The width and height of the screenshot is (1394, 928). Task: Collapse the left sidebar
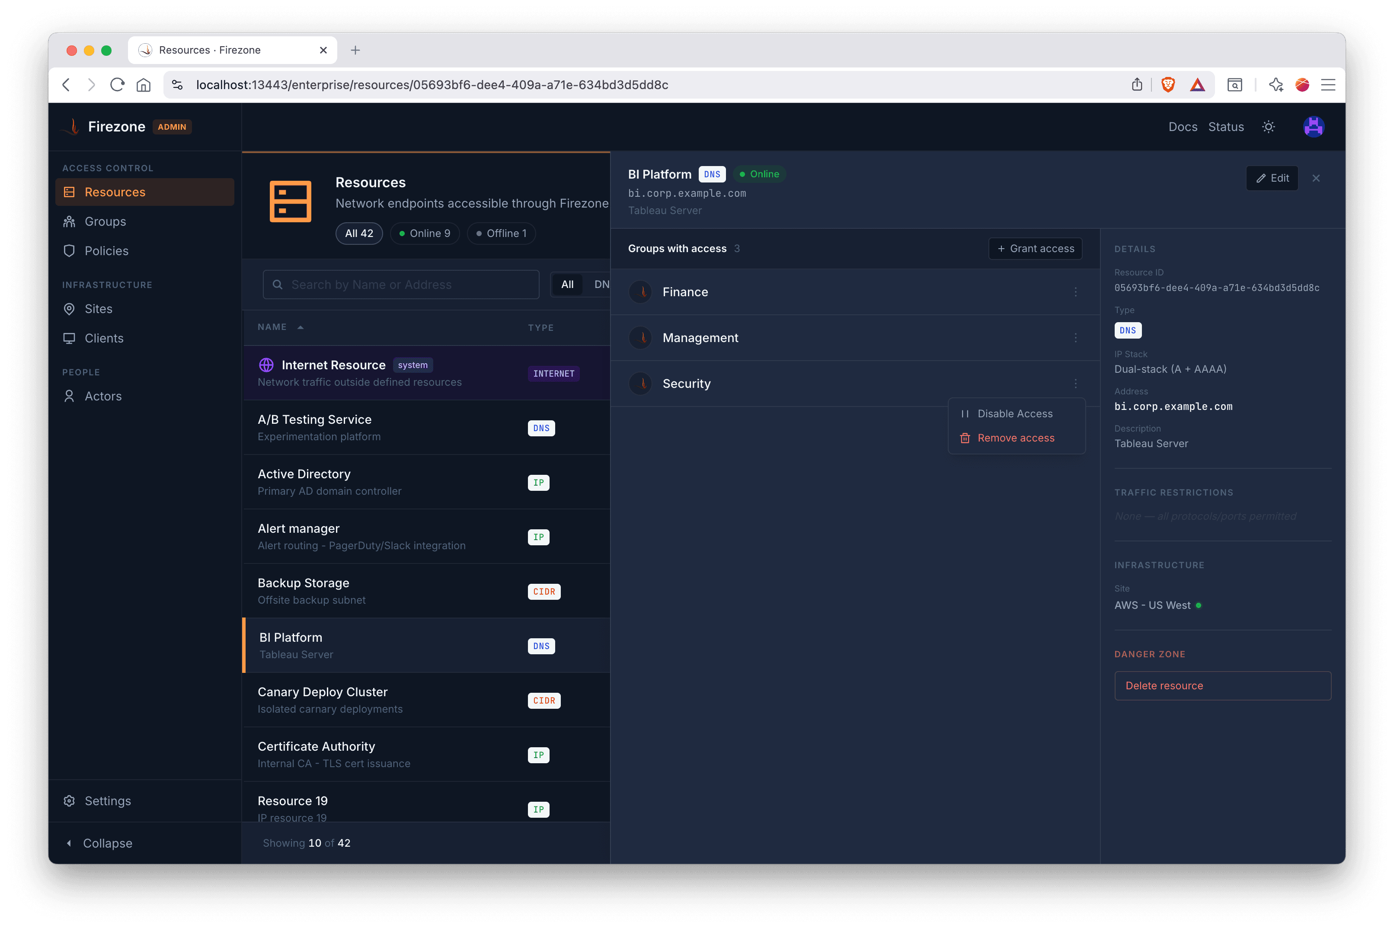coord(99,843)
